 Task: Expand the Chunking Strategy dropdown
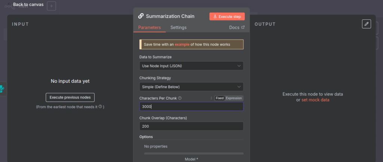[191, 87]
